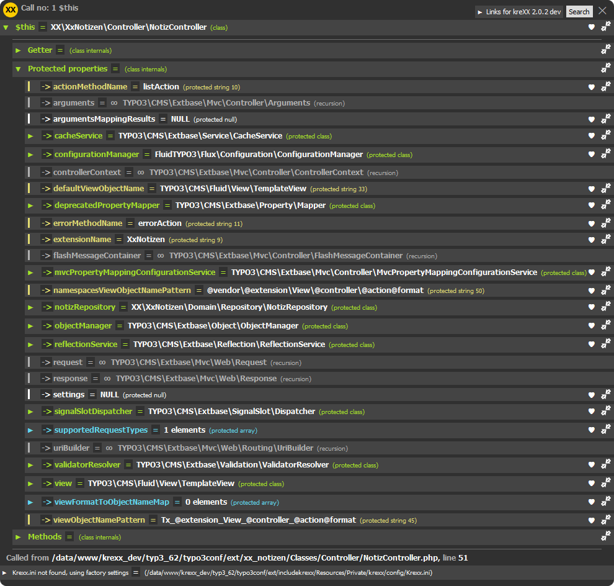Viewport: 614px width, 586px height.
Task: Click the heart icon on the notizRepository row
Action: 592,307
